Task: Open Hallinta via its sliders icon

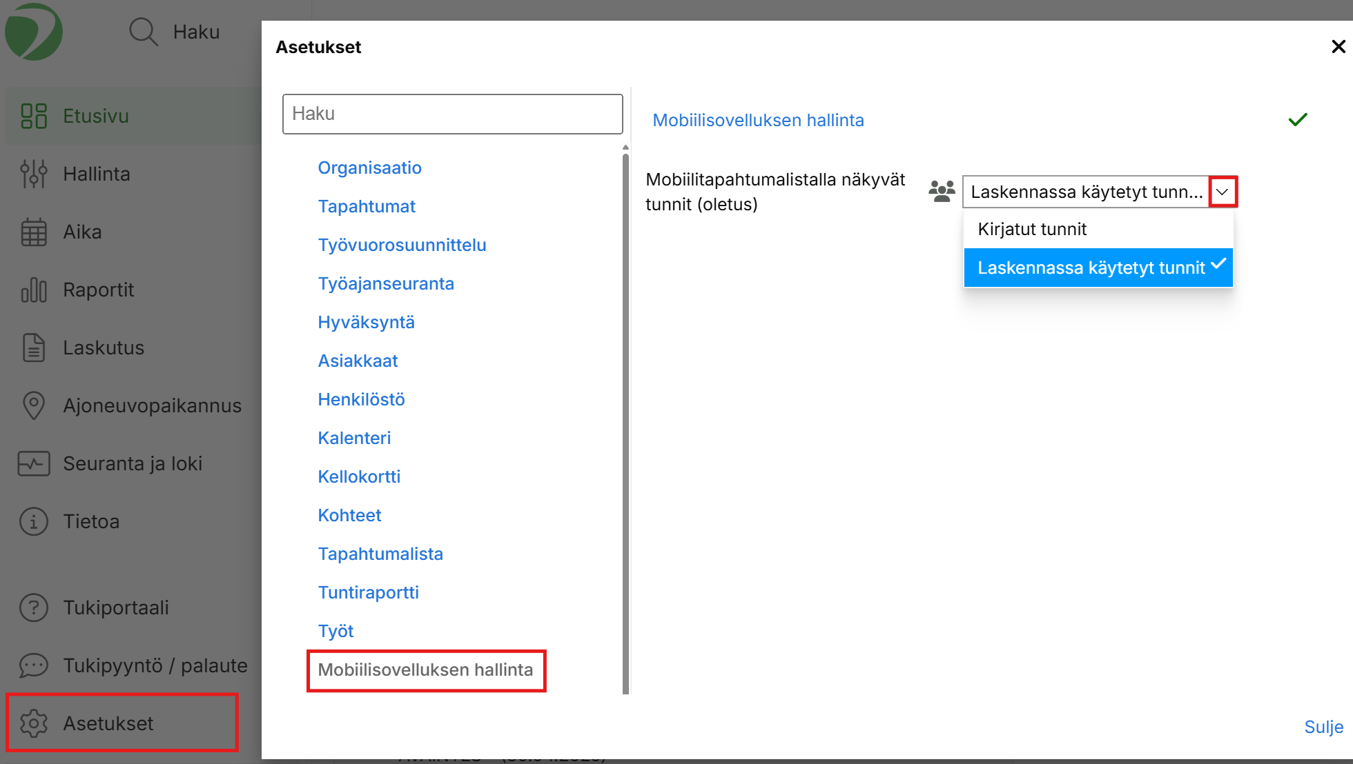Action: (33, 174)
